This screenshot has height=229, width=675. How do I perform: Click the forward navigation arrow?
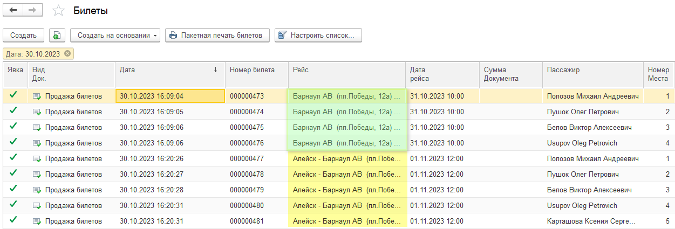[32, 10]
